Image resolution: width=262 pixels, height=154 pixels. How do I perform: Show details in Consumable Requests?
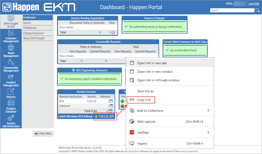coord(67,56)
